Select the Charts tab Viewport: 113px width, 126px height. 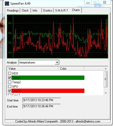tap(76, 10)
